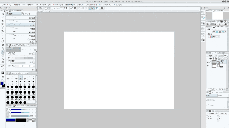
Task: Click Navigator fit to screen icon
Action: point(222,21)
